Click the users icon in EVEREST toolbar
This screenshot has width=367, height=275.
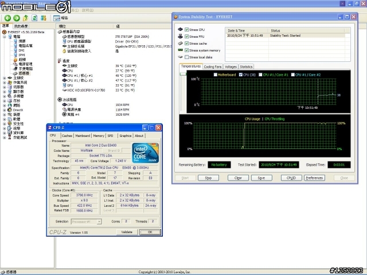point(44,18)
